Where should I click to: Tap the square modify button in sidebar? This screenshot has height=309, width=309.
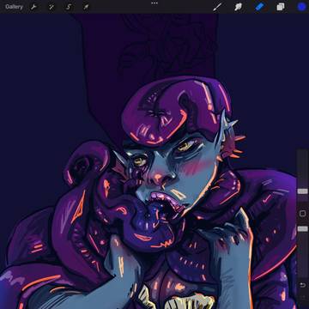click(302, 214)
